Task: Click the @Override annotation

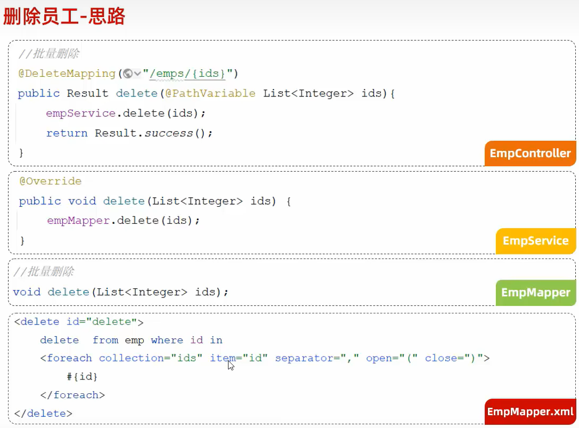Action: tap(50, 181)
